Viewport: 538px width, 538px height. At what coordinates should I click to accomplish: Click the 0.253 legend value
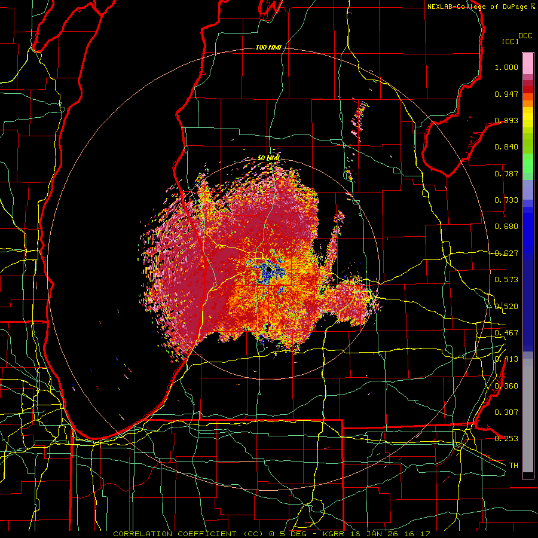(x=506, y=439)
